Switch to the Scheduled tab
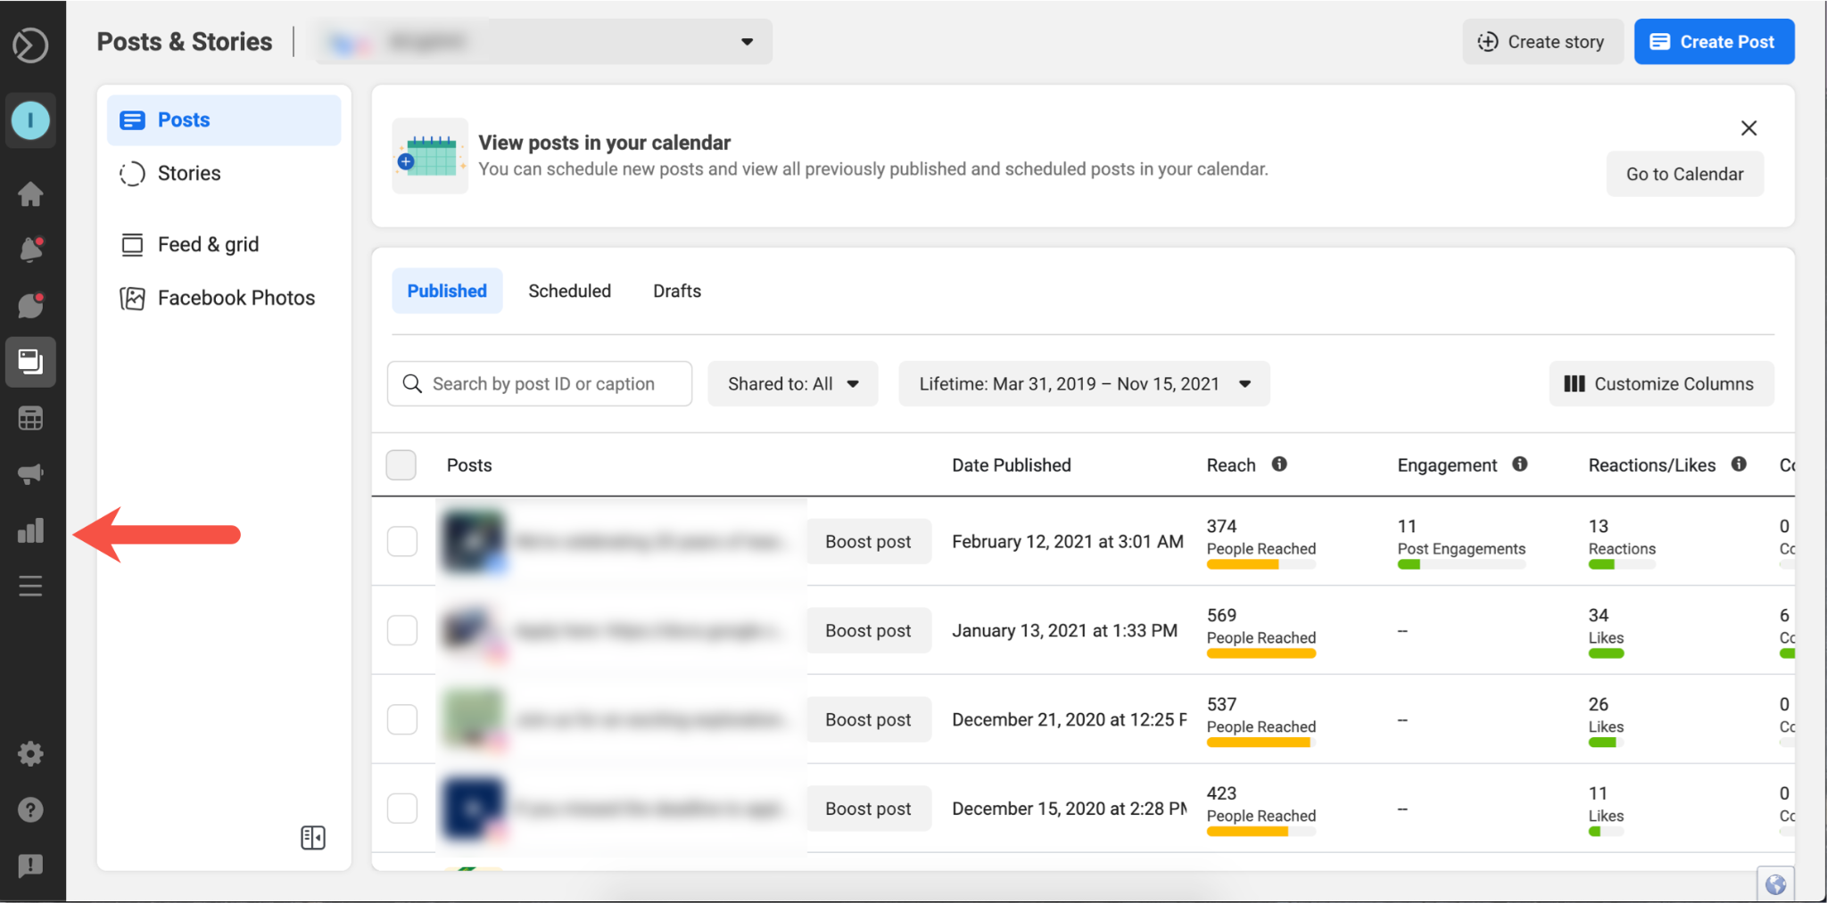 click(x=569, y=291)
